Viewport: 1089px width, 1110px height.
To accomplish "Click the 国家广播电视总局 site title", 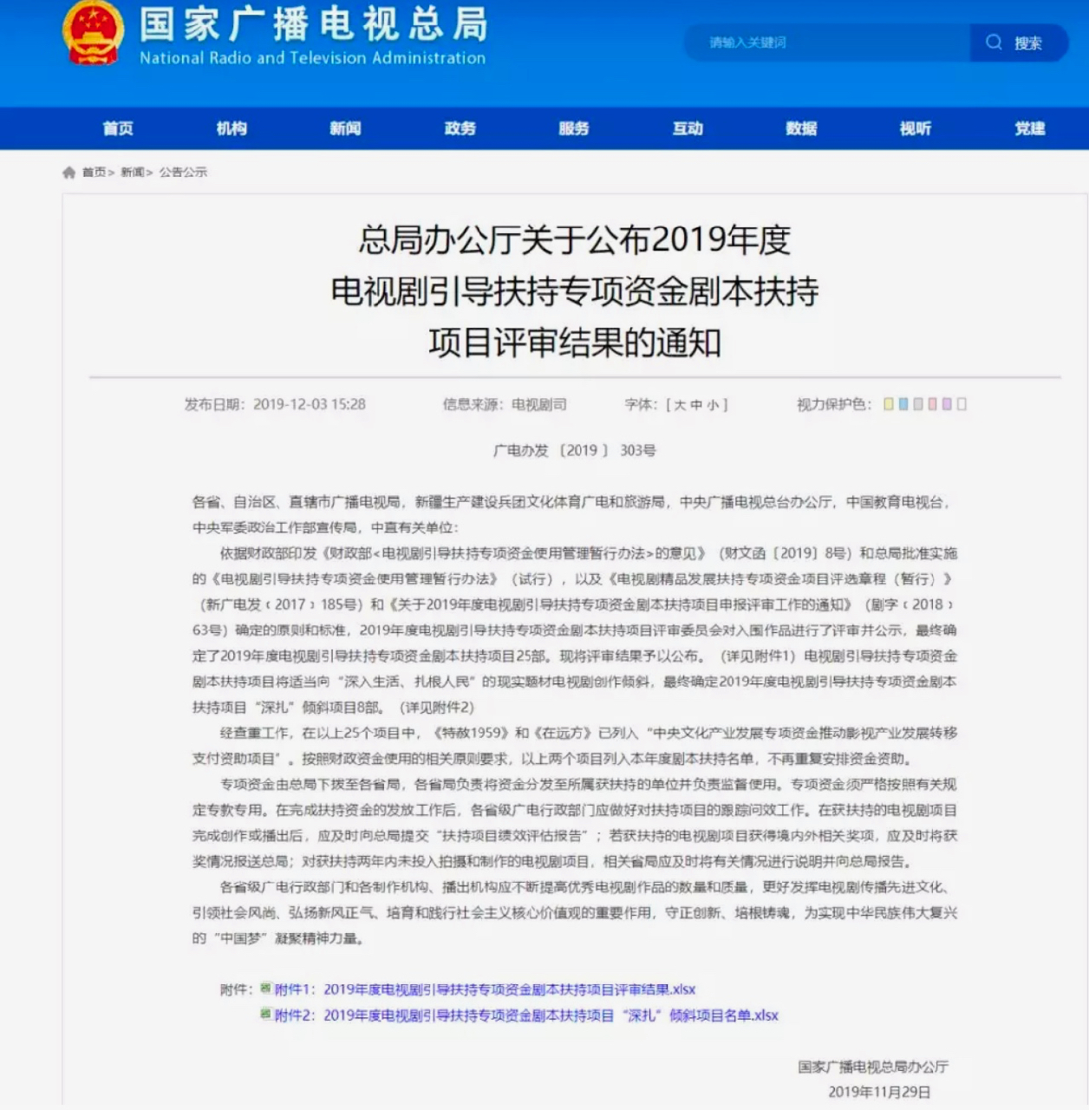I will [x=314, y=24].
